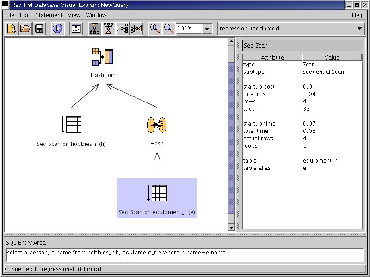Click the 'Seq Scan on equipment_r (e)' label
Viewport: 370px width, 277px height.
157,212
